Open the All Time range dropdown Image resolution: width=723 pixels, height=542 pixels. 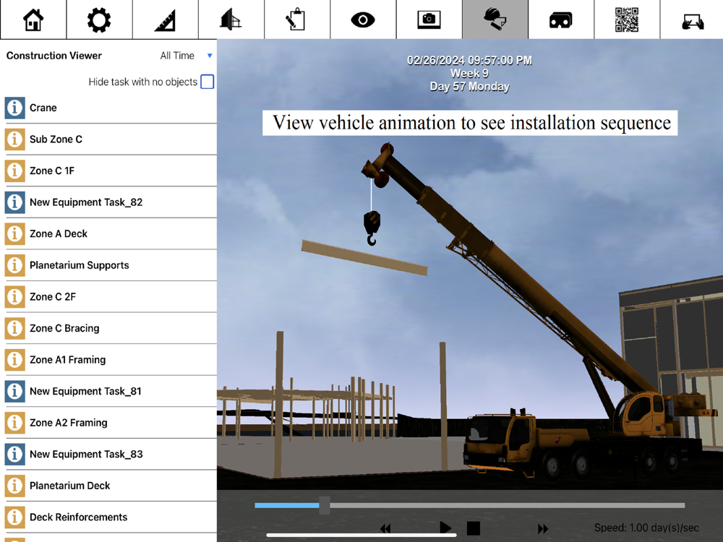click(x=186, y=56)
